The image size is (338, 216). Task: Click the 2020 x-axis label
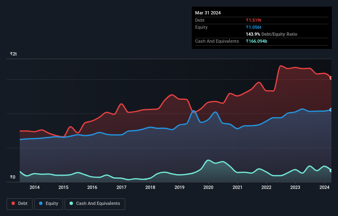pyautogui.click(x=208, y=187)
